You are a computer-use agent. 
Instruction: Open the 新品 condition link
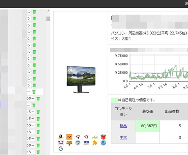[123, 126]
